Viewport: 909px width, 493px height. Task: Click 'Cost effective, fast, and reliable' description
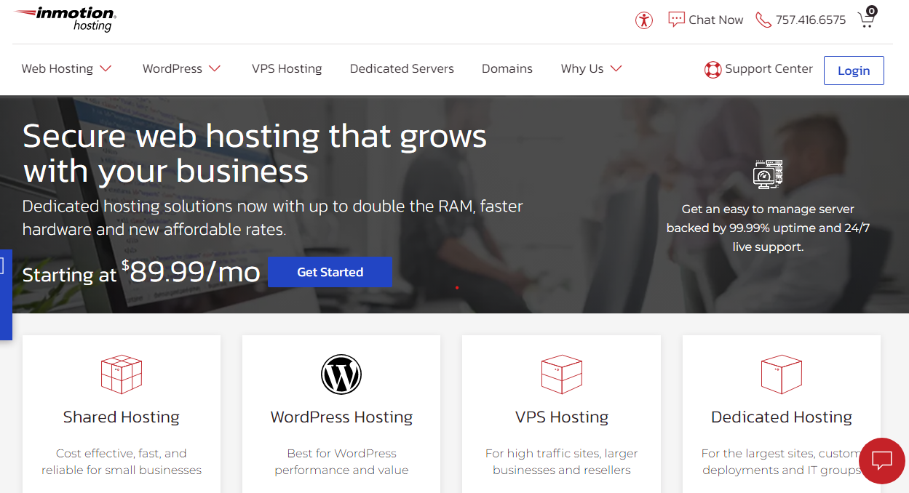tap(122, 462)
